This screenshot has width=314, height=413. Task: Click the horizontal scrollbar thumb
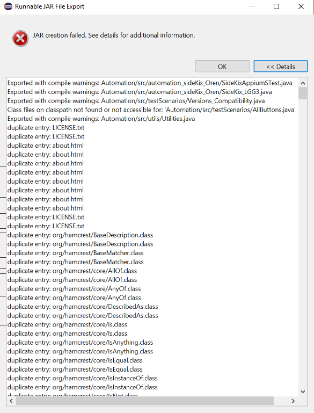[x=145, y=401]
